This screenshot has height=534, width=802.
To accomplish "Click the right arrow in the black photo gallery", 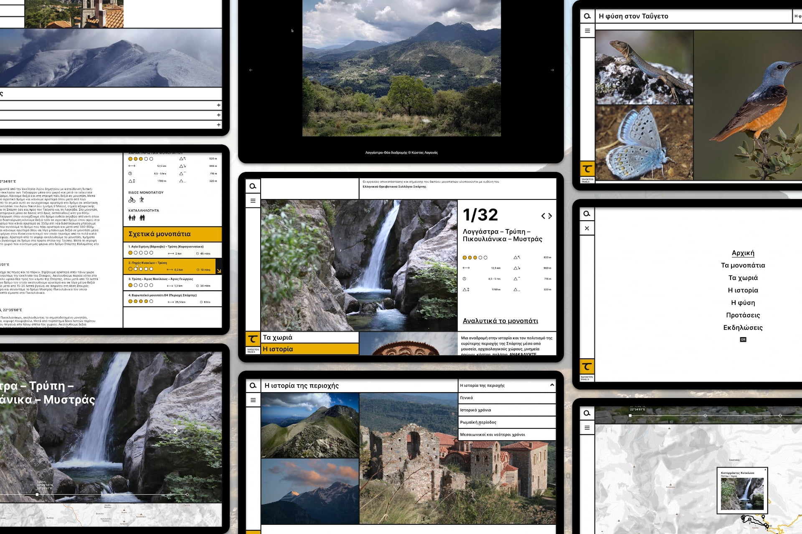I will pos(552,70).
